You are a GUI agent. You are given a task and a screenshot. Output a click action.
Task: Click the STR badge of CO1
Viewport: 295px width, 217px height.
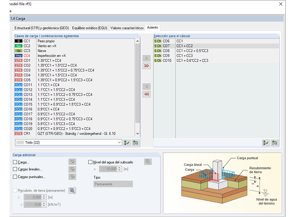pos(19,60)
